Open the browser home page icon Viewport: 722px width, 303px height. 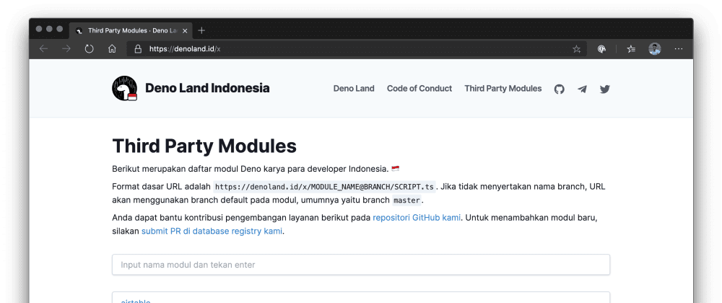click(x=112, y=49)
